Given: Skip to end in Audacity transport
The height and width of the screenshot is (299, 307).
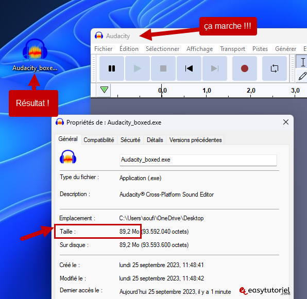Looking at the screenshot, I should [215, 68].
